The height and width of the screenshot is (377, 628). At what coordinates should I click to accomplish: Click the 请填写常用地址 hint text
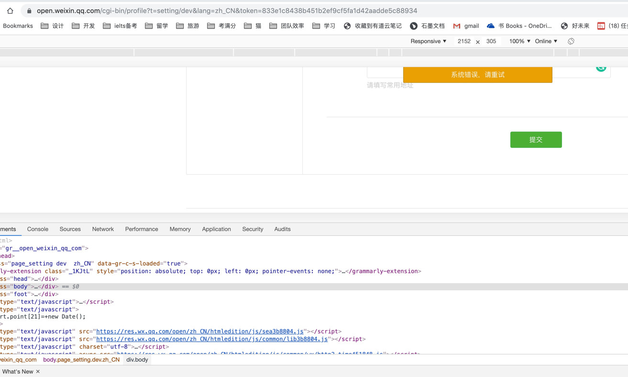(390, 85)
